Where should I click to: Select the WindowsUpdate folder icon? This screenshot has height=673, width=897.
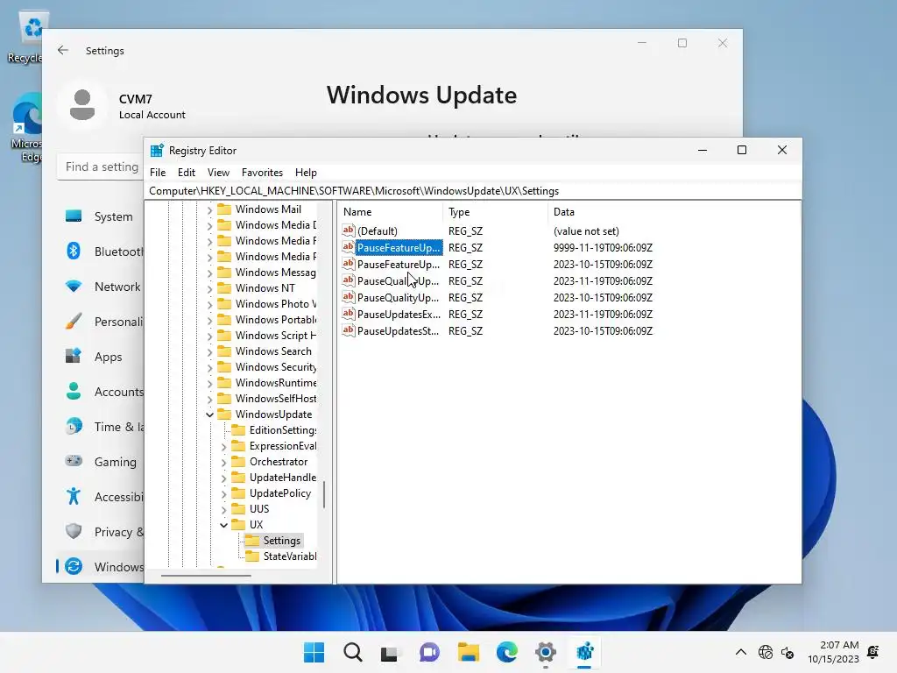pos(224,414)
